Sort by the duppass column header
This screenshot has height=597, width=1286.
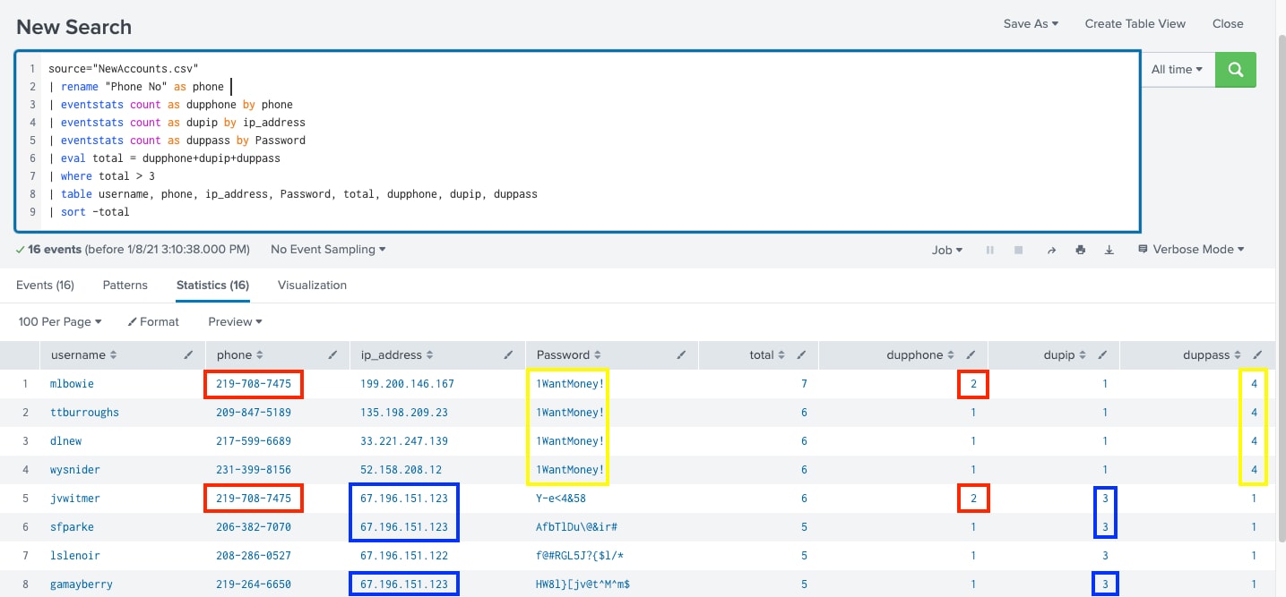coord(1213,355)
